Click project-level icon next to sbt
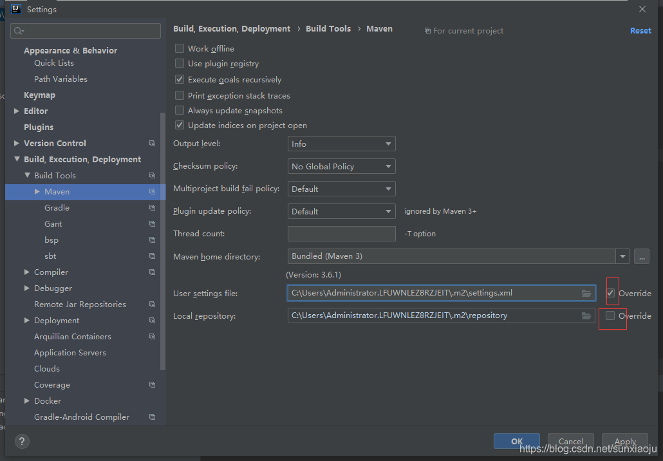The width and height of the screenshot is (663, 461). pos(152,256)
